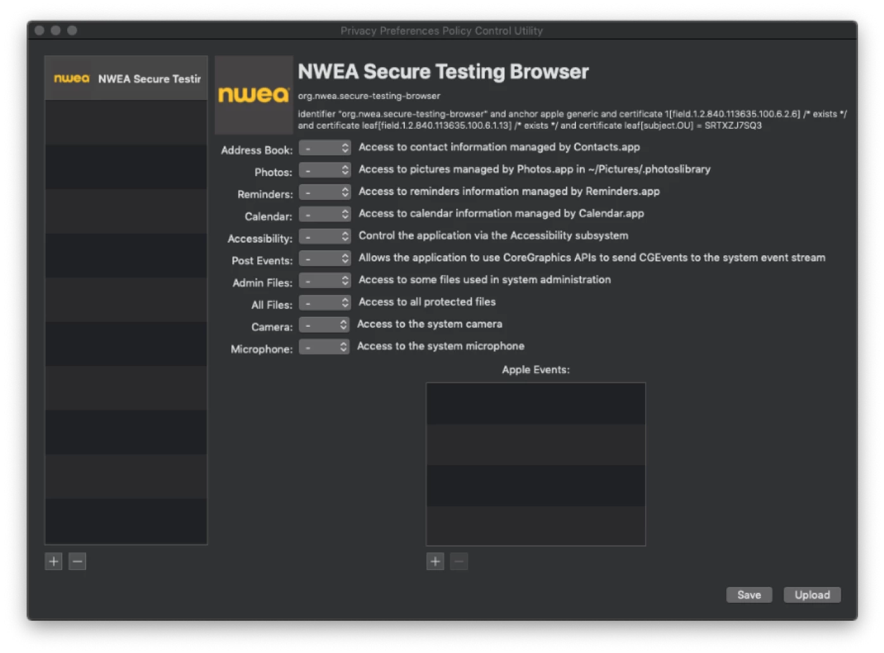Add an Apple Events entry with plus button
The image size is (884, 653).
click(x=435, y=561)
